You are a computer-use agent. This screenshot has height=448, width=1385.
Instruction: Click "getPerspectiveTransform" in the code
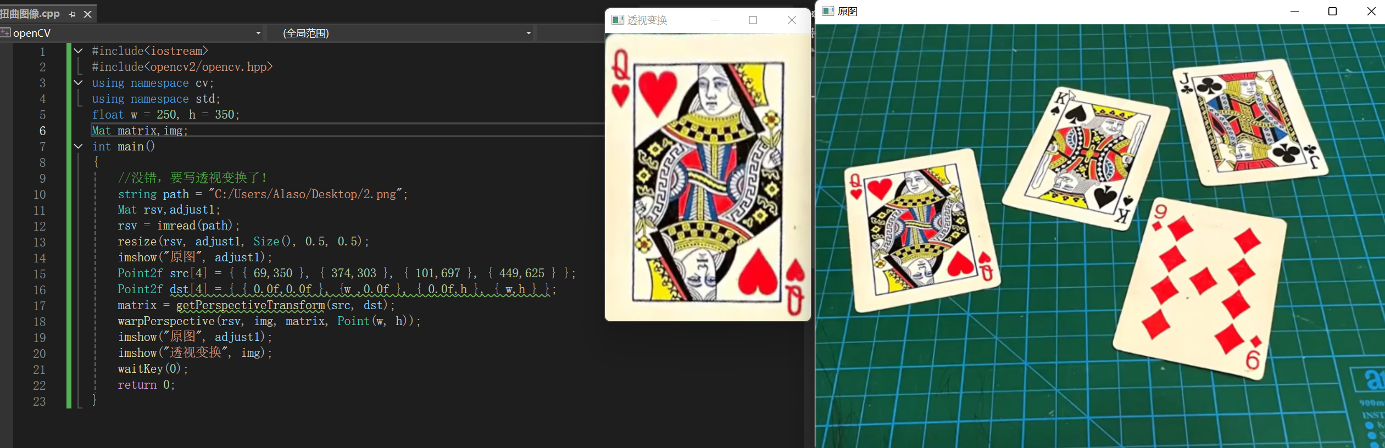[251, 305]
